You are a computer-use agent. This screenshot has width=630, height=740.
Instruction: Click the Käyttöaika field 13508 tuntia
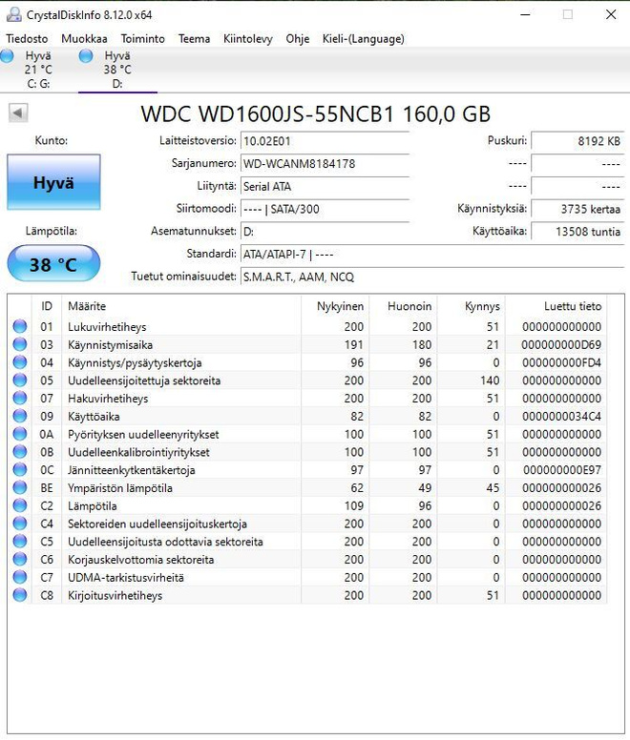pyautogui.click(x=577, y=232)
